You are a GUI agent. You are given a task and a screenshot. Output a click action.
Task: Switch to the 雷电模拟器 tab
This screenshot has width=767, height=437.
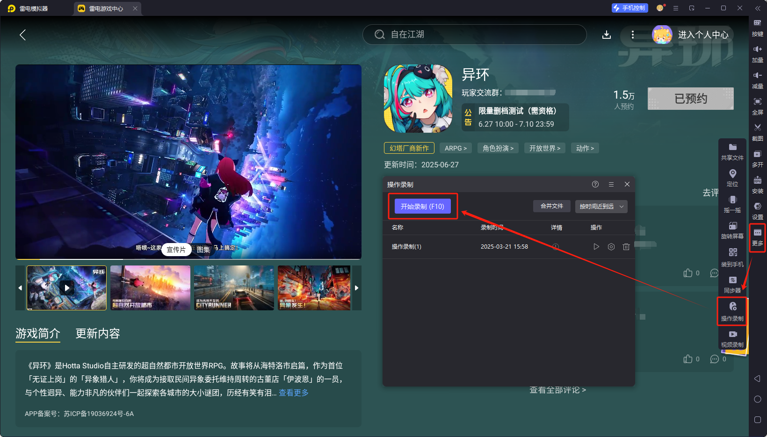(x=33, y=8)
